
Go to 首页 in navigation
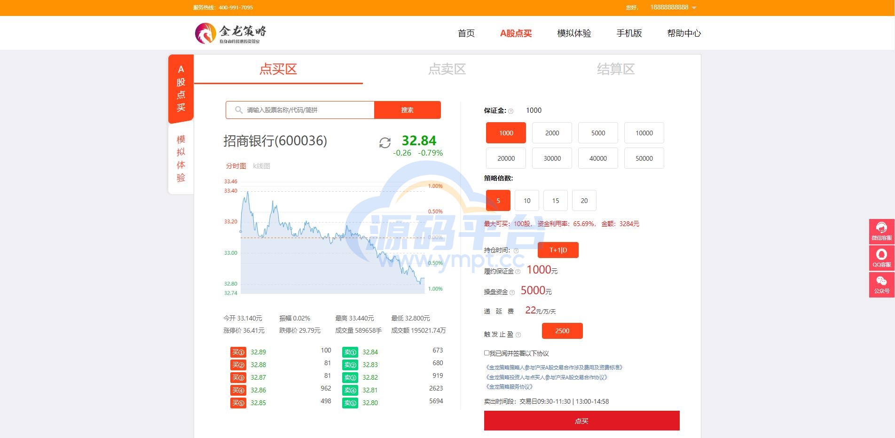(466, 33)
